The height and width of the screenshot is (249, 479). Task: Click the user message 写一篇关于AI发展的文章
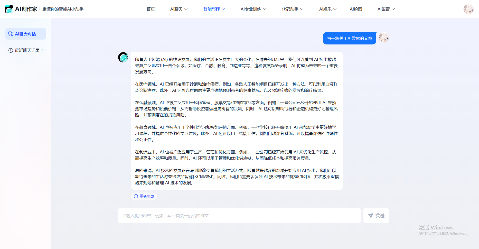[x=350, y=38]
